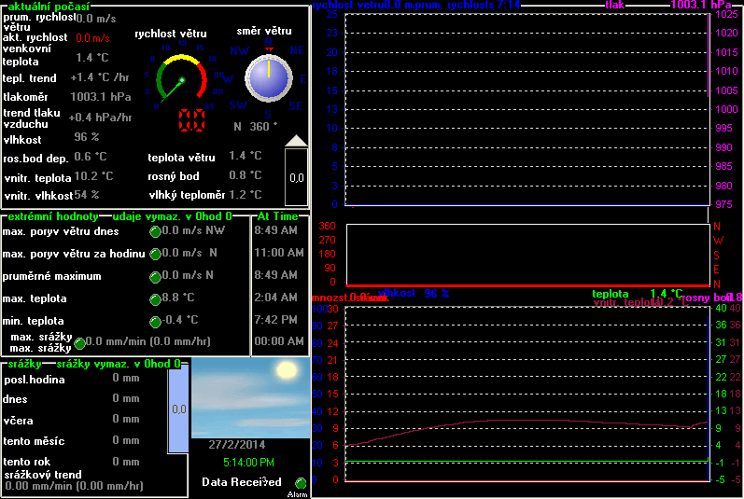
Task: Click the sunny sky forecast image
Action: click(250, 398)
